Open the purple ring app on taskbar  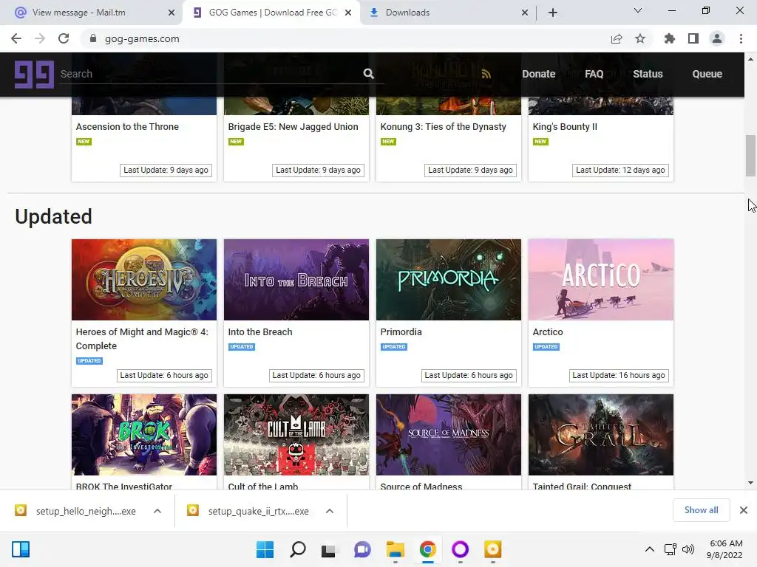click(x=460, y=549)
